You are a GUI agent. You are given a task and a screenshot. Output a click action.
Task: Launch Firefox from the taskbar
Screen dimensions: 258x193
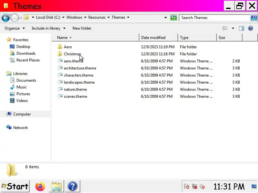pyautogui.click(x=40, y=187)
